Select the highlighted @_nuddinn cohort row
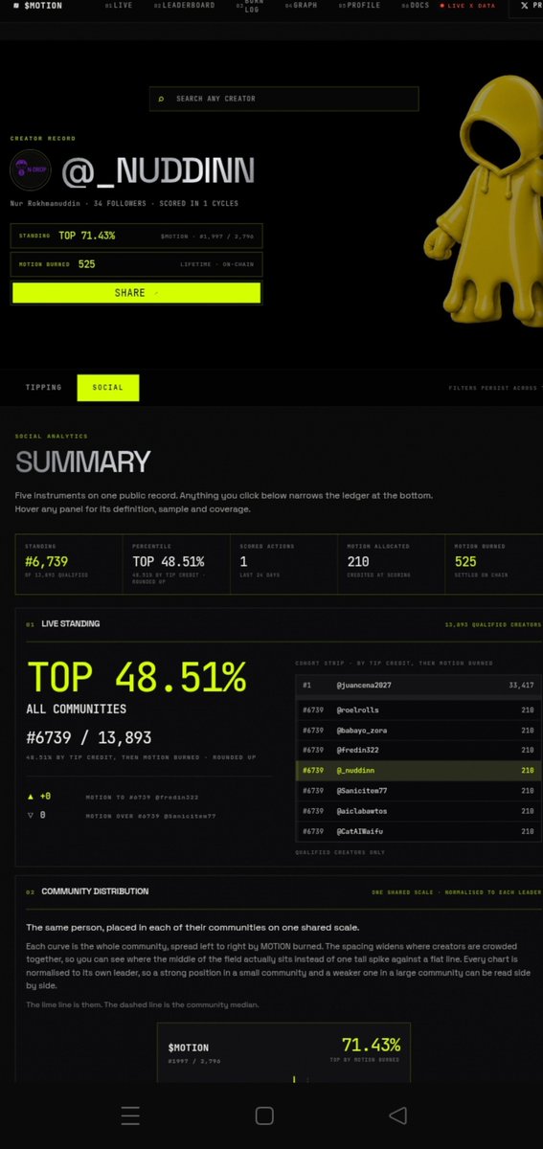Image resolution: width=543 pixels, height=1149 pixels. (418, 771)
